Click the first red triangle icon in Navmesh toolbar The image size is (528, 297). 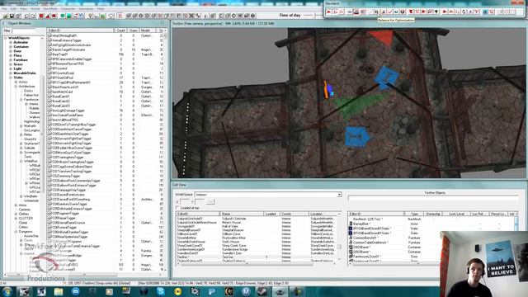click(x=328, y=12)
